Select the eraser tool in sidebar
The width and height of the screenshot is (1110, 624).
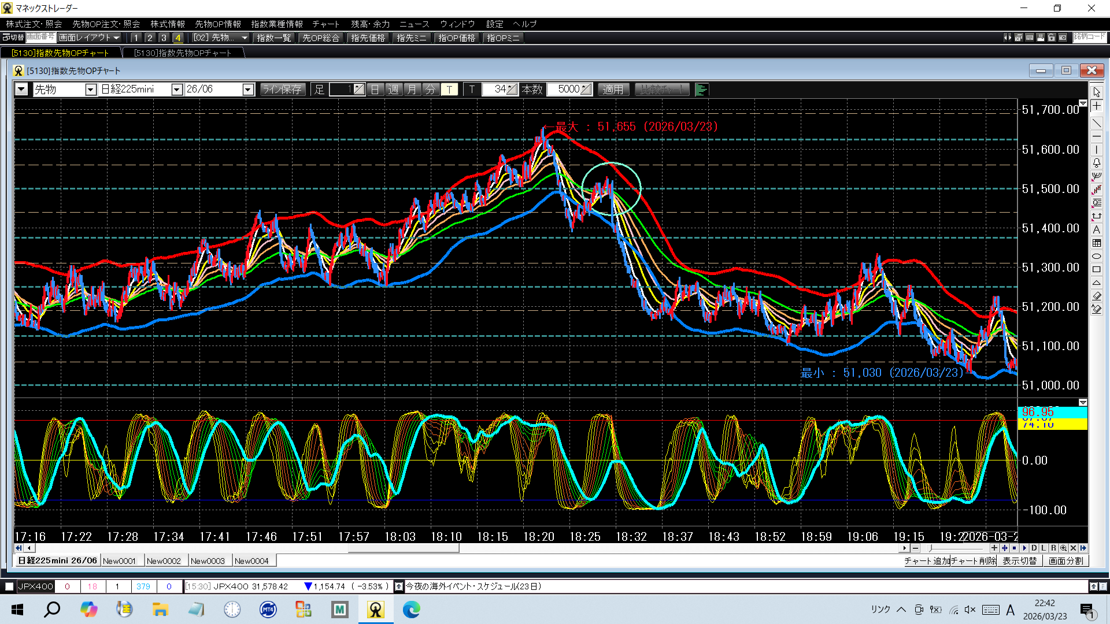(1096, 296)
